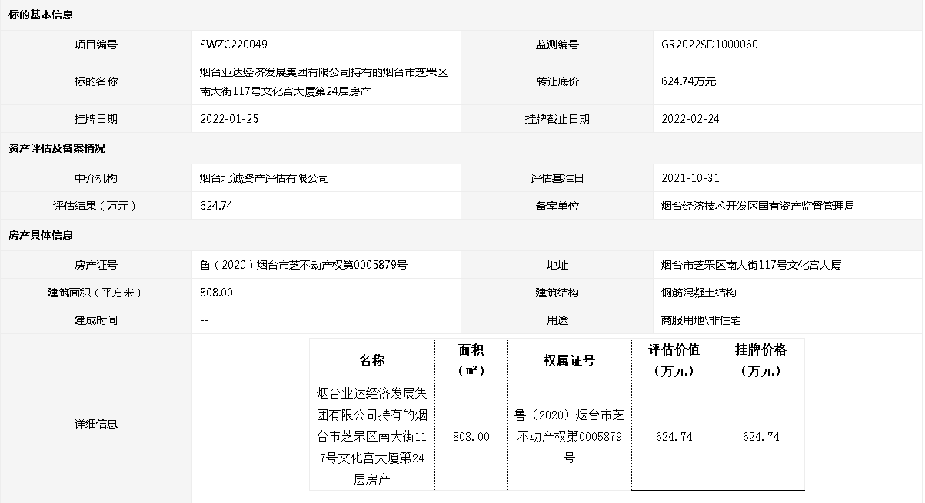Click the 权属证号 column header

tap(569, 360)
